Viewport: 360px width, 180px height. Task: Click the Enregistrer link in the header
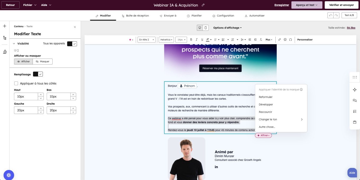(282, 5)
